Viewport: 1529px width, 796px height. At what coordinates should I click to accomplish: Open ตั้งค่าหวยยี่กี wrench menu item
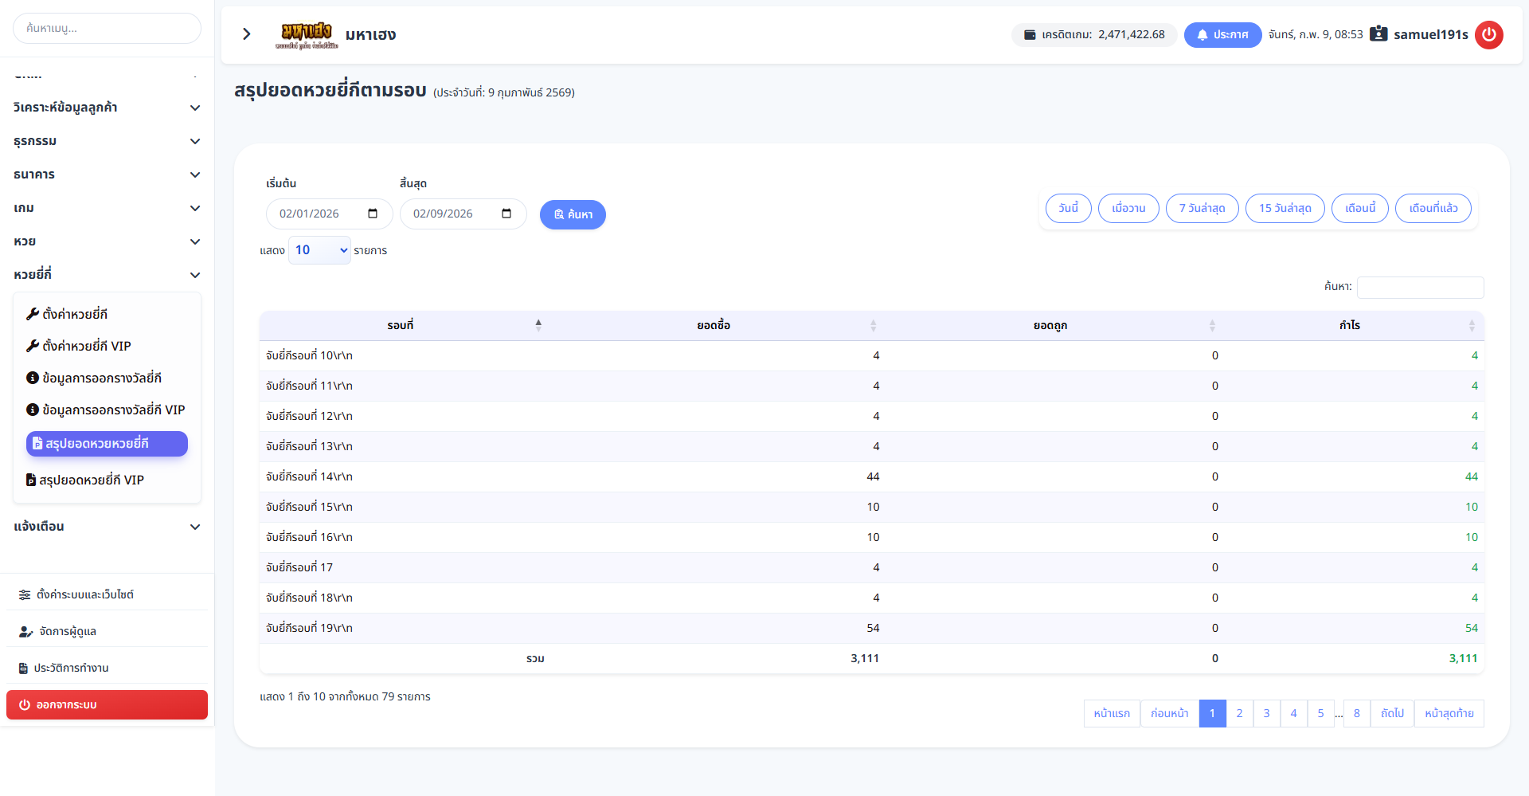click(75, 314)
